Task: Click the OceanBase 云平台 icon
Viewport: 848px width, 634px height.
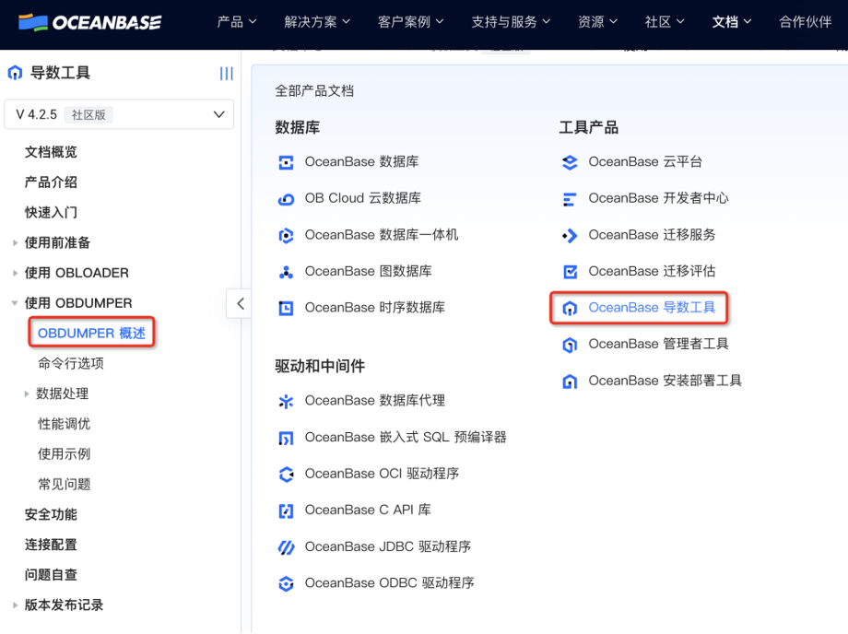Action: [x=570, y=162]
